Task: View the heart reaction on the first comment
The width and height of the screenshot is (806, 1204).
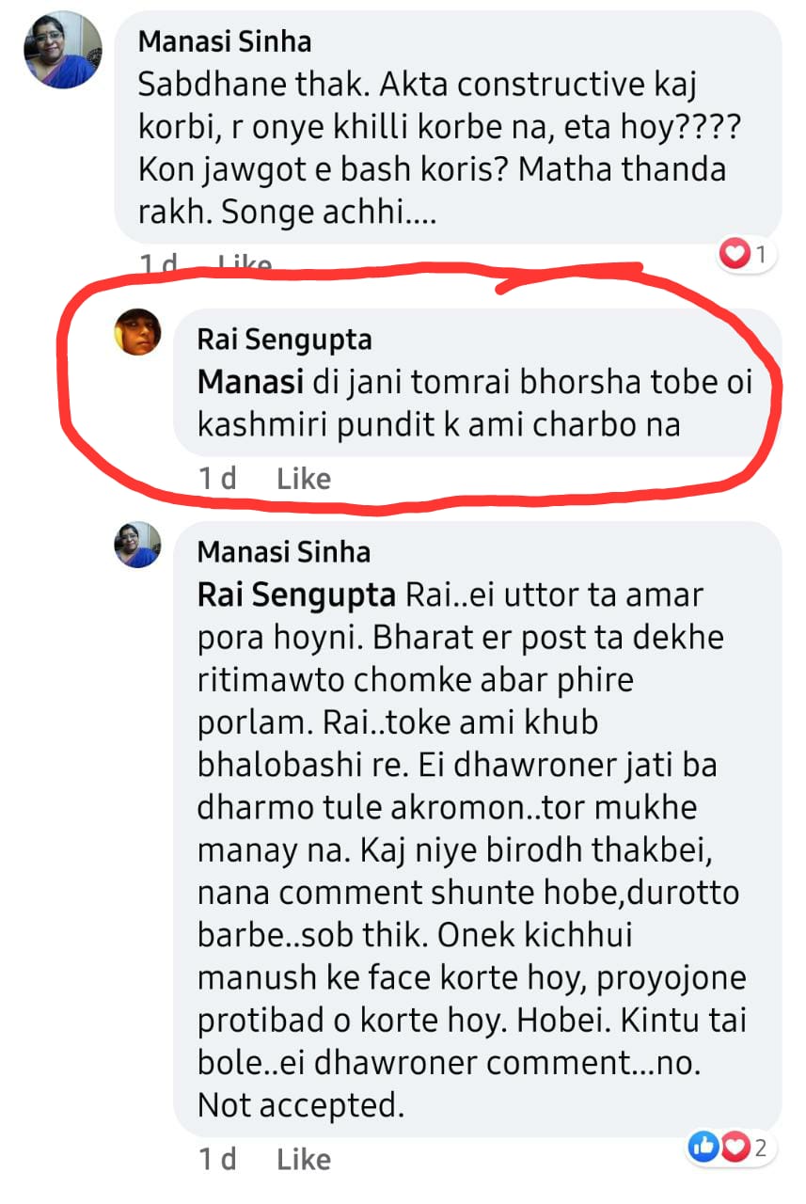Action: (735, 253)
